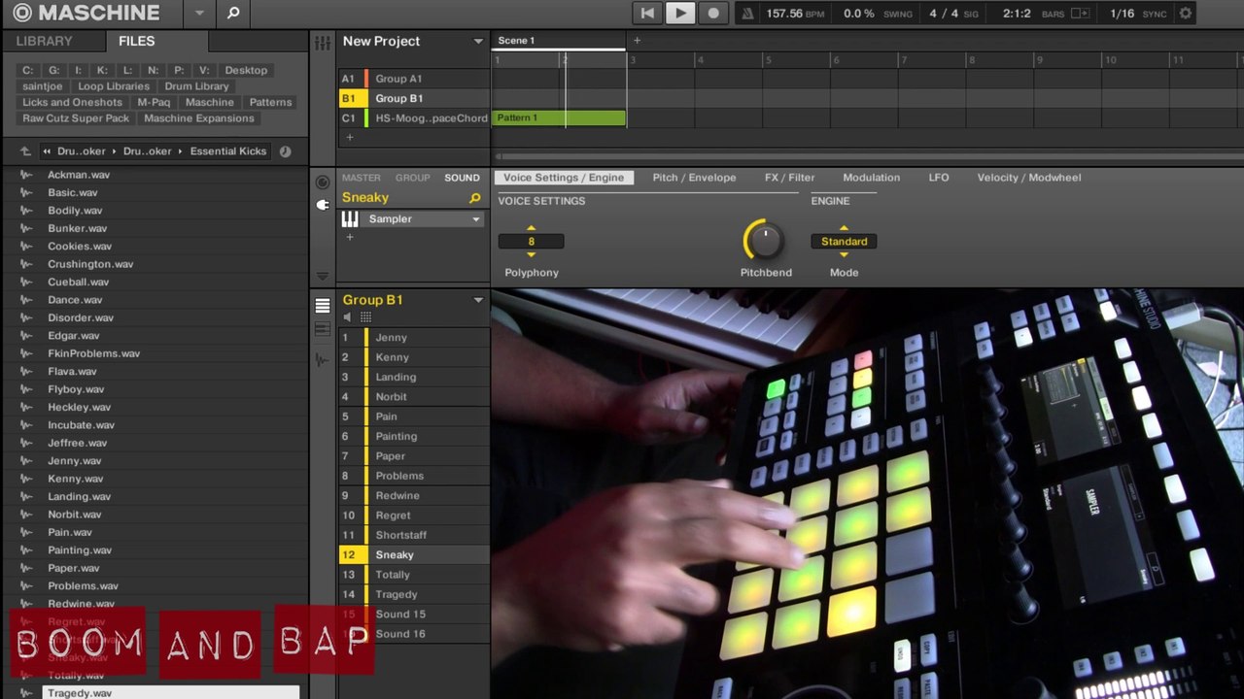Increase Polyphony with the up arrow
1244x699 pixels.
[531, 228]
